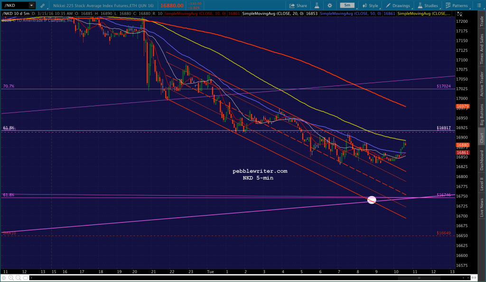Click the 16861 price bubble on axis

pos(462,152)
